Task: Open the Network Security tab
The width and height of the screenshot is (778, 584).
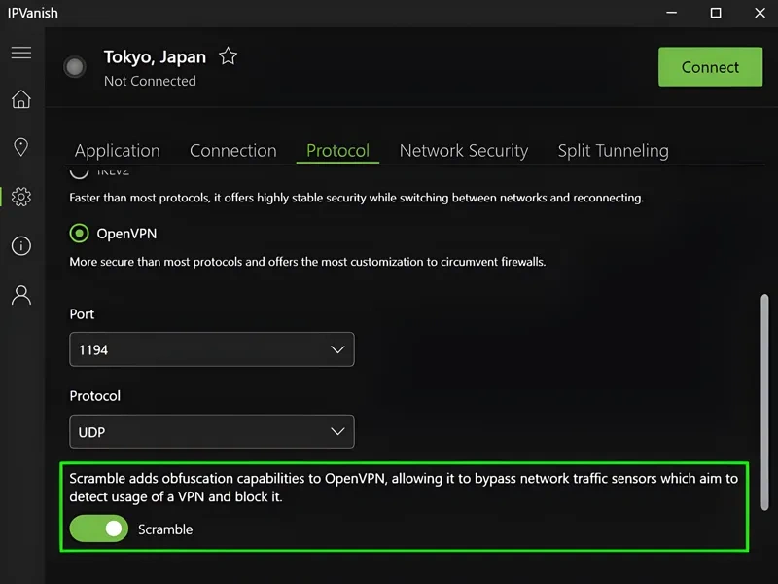Action: pos(463,151)
